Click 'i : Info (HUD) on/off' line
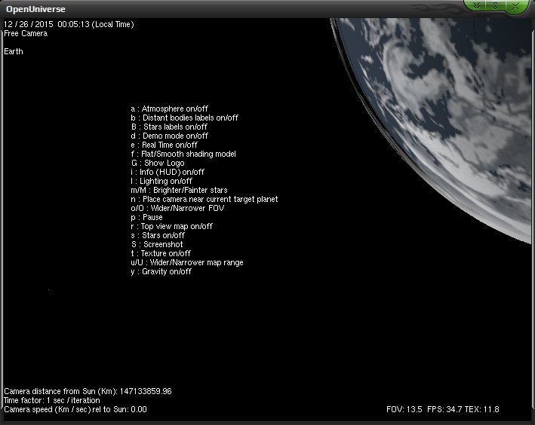This screenshot has height=425, width=535. 168,172
